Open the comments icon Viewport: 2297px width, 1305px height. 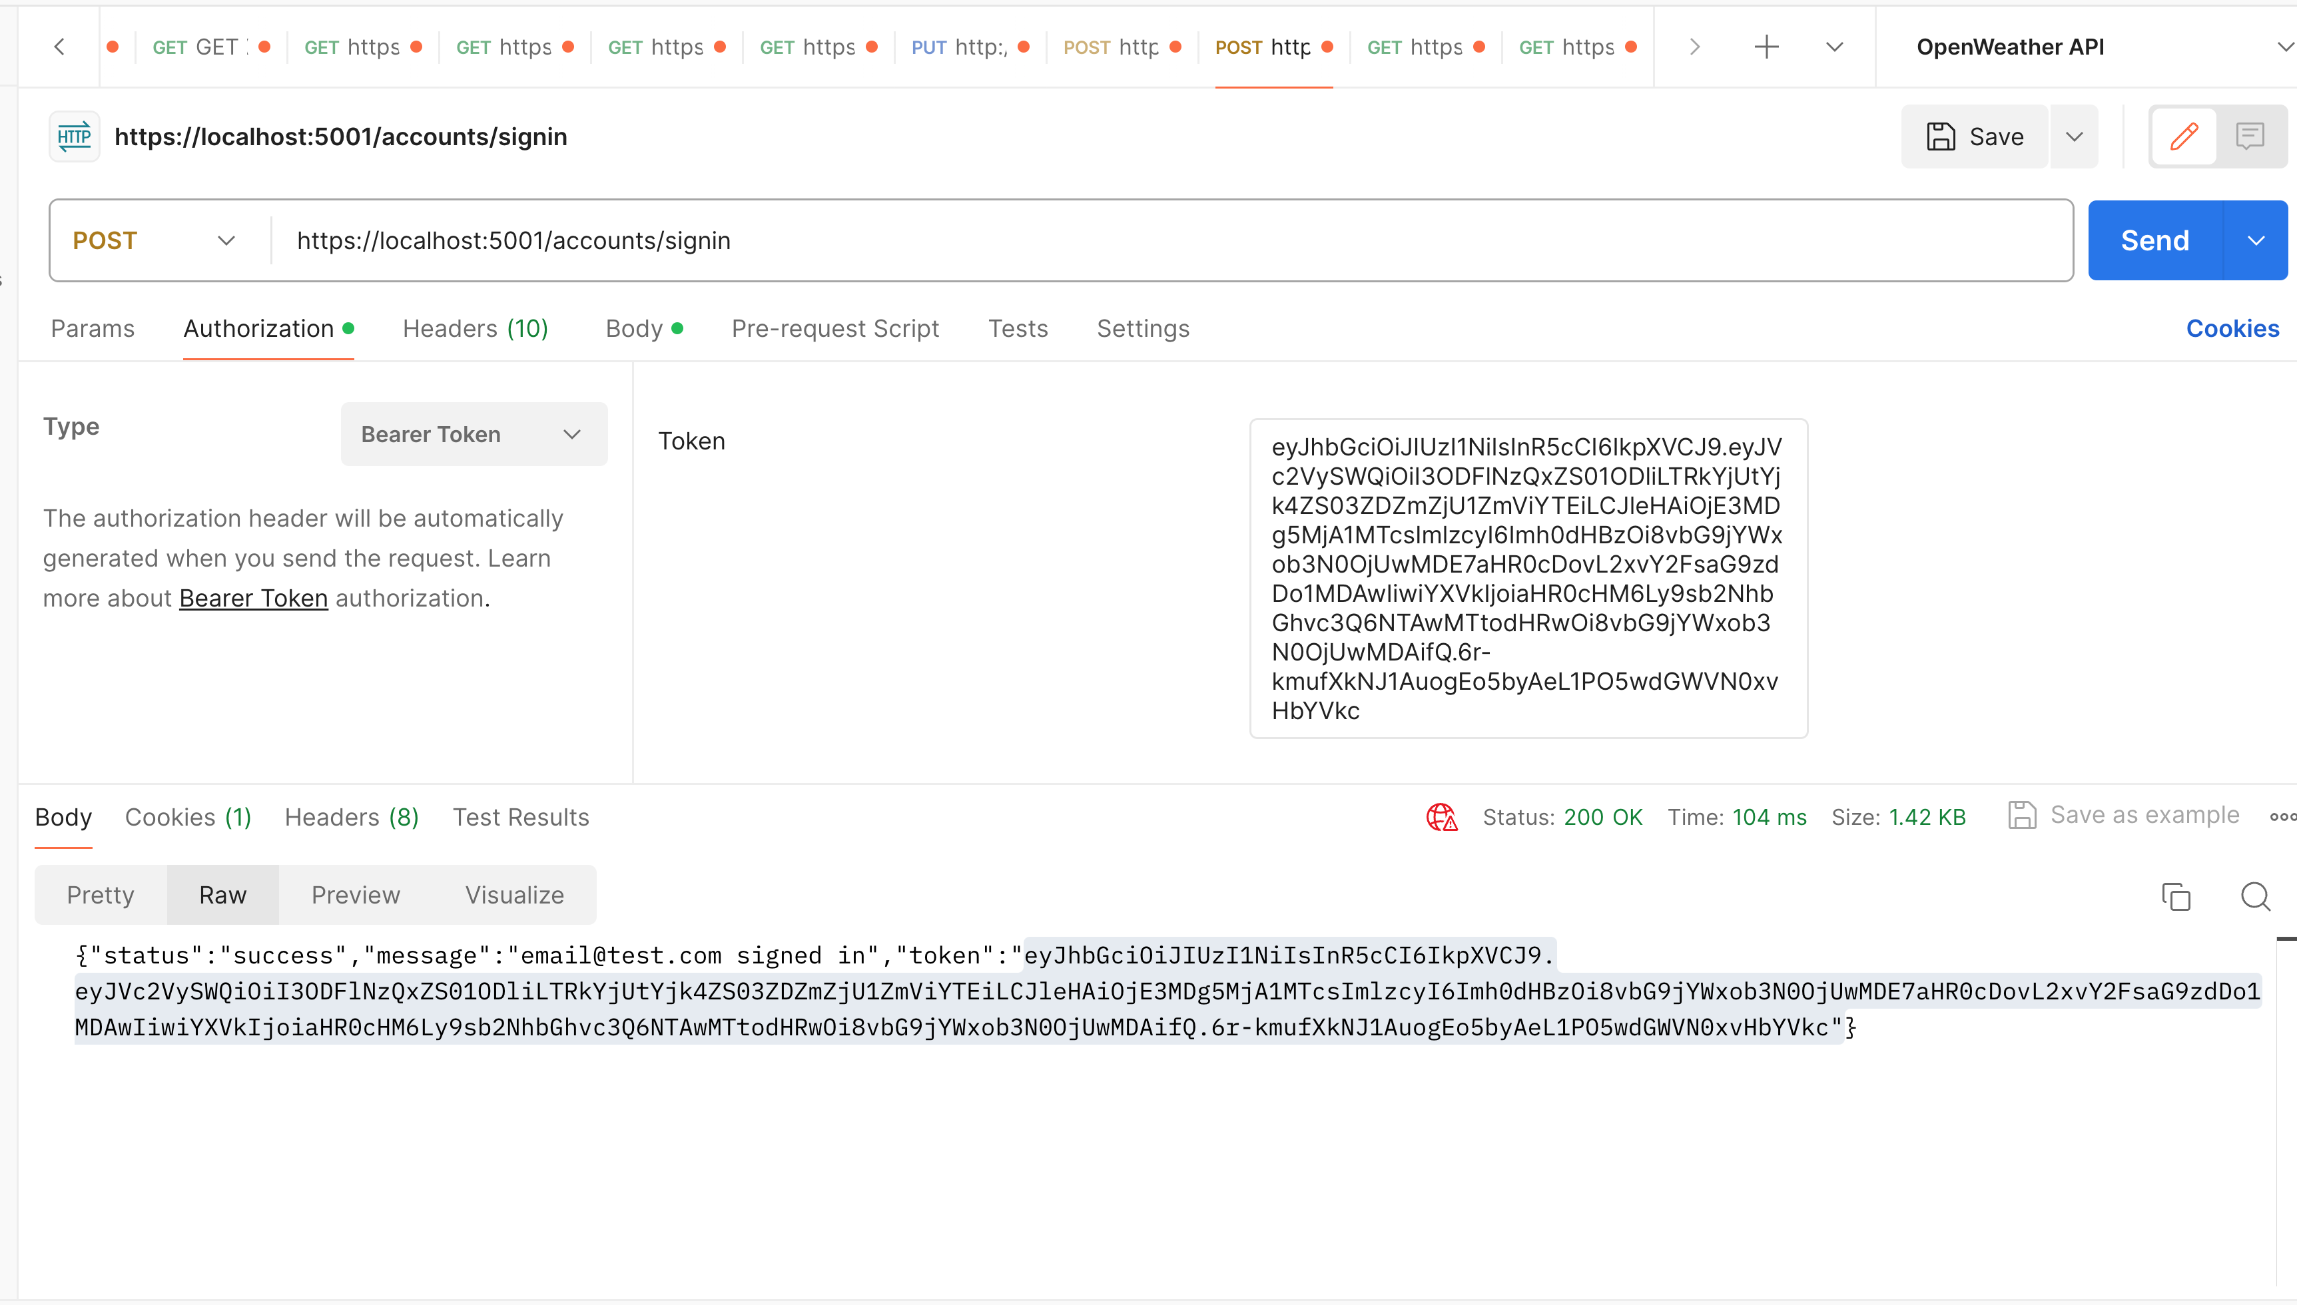(x=2250, y=136)
